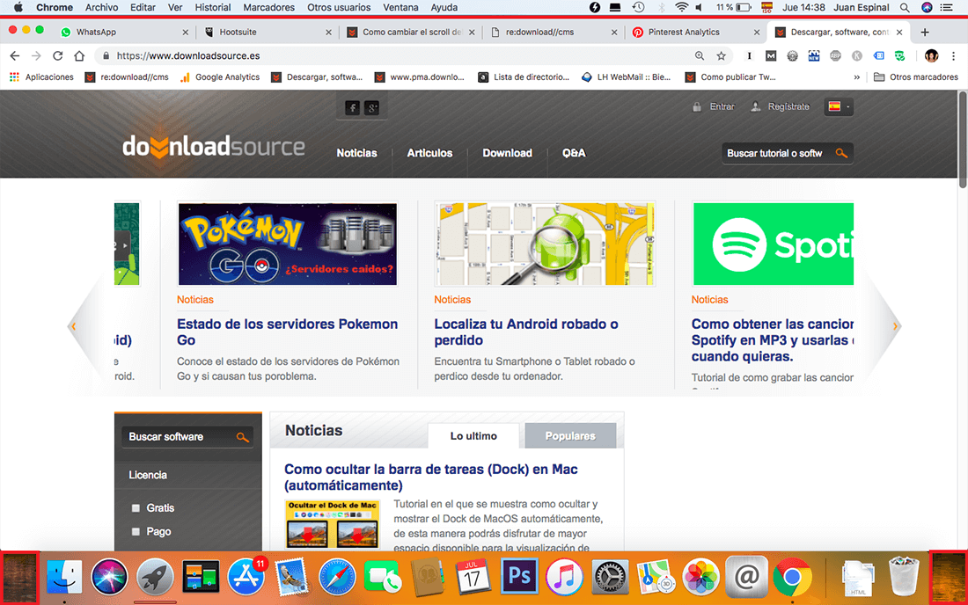968x605 pixels.
Task: Open Spotlight search in menu bar
Action: (x=905, y=7)
